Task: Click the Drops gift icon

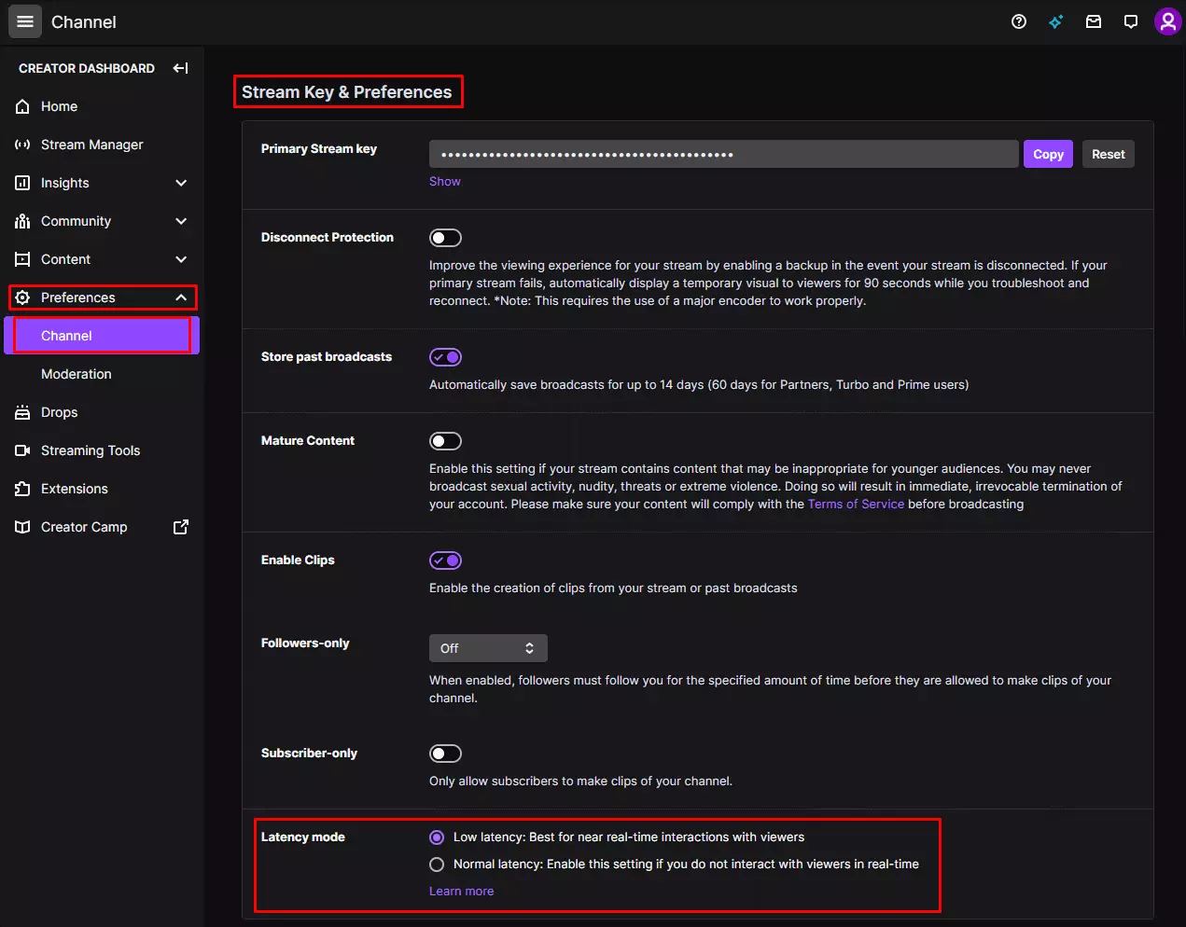Action: 22,412
